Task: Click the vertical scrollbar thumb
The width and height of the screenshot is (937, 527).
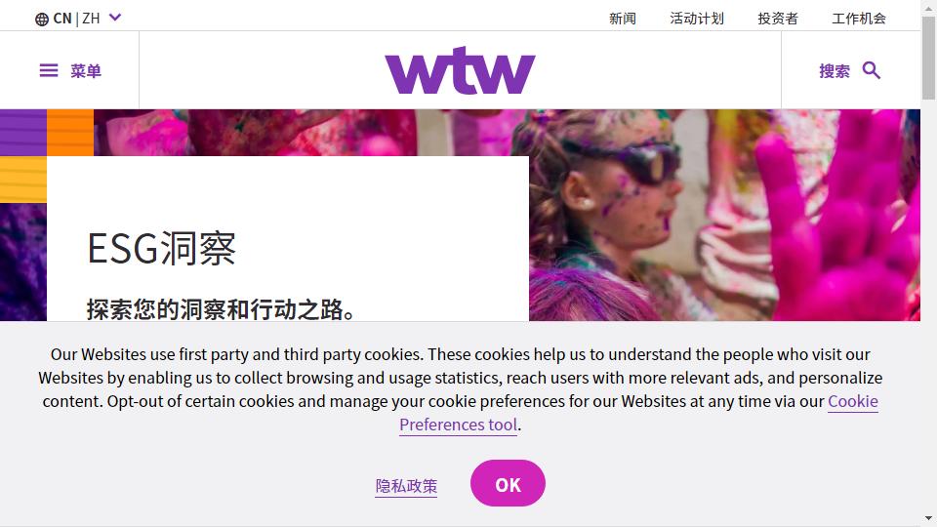Action: coord(928,58)
